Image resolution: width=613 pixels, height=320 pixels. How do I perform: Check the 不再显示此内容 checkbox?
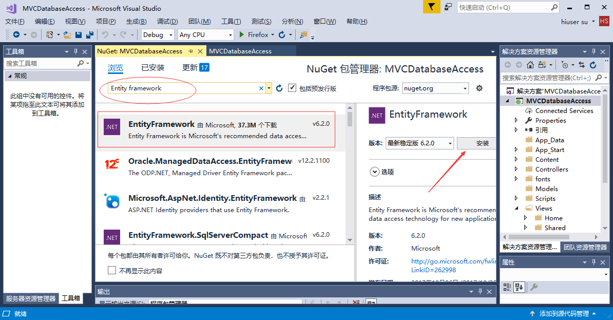click(x=112, y=271)
